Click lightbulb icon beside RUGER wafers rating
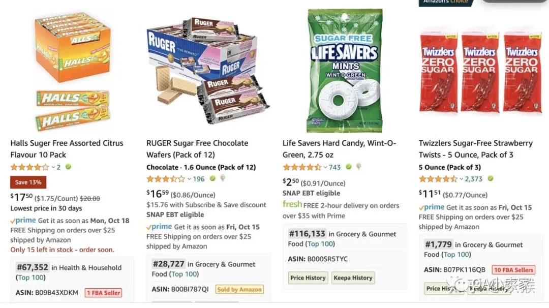This screenshot has height=308, width=549. pos(223,178)
